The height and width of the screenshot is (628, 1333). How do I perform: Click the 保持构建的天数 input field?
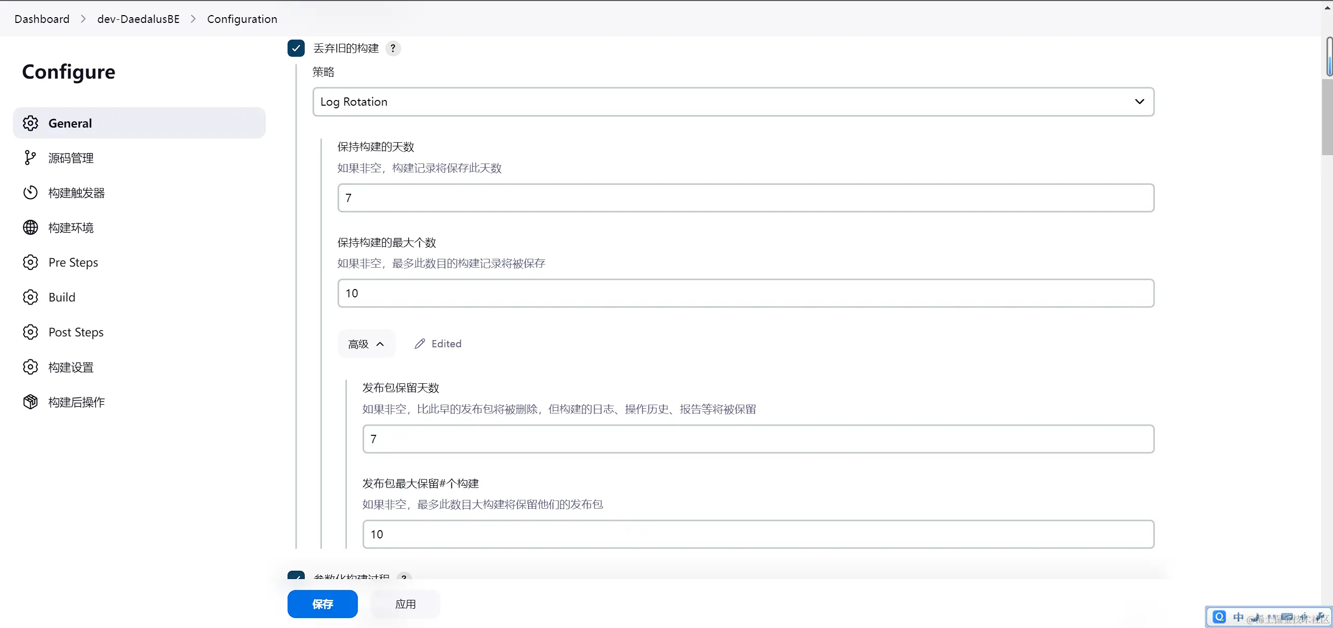point(745,198)
